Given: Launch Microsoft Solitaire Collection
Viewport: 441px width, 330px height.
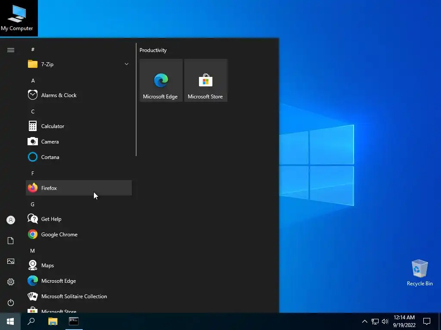Looking at the screenshot, I should coord(79,296).
